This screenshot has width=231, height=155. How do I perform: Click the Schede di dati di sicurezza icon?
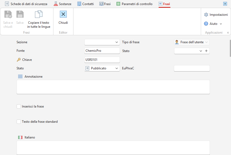pos(7,4)
